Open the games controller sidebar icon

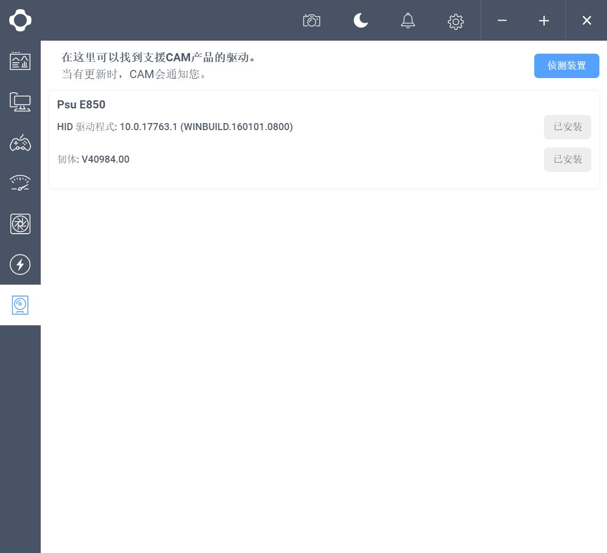(20, 143)
